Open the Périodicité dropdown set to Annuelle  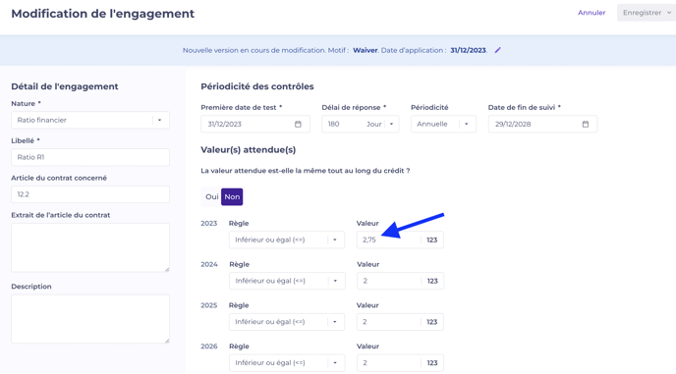click(443, 124)
